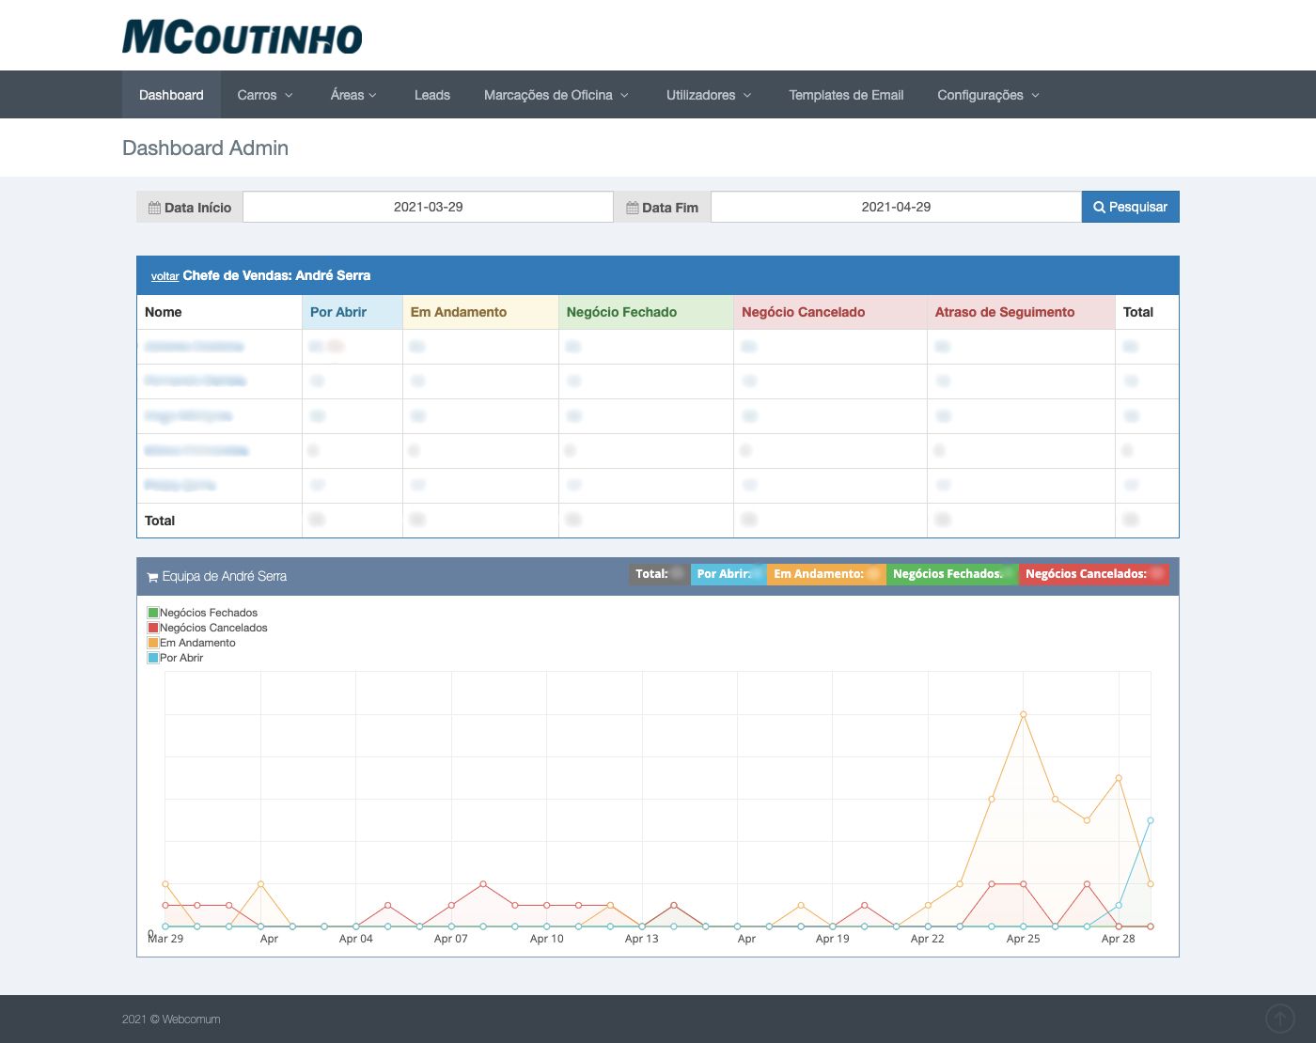This screenshot has width=1316, height=1043.
Task: Expand the Carros dropdown menu
Action: [x=265, y=95]
